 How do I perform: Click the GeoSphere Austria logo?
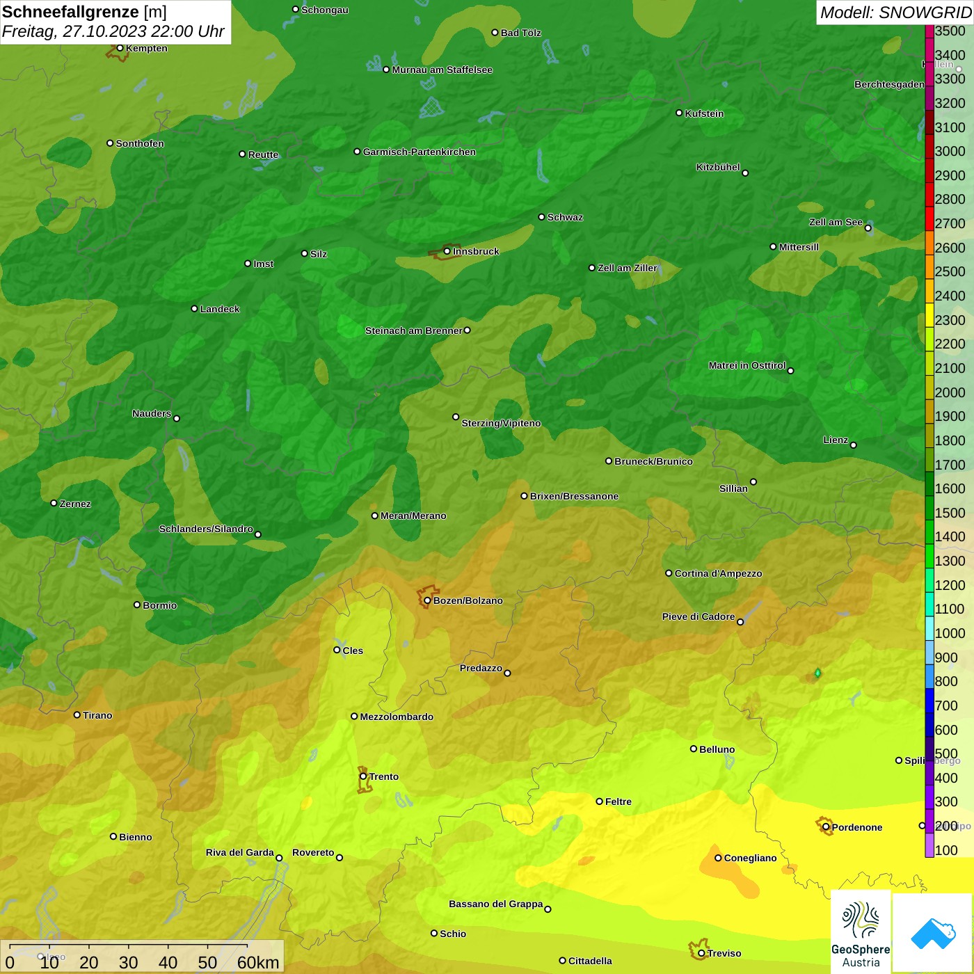(x=861, y=932)
